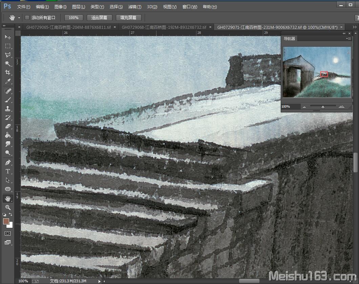Expand the hidden document tabs list
This screenshot has height=284, width=359.
pyautogui.click(x=355, y=27)
